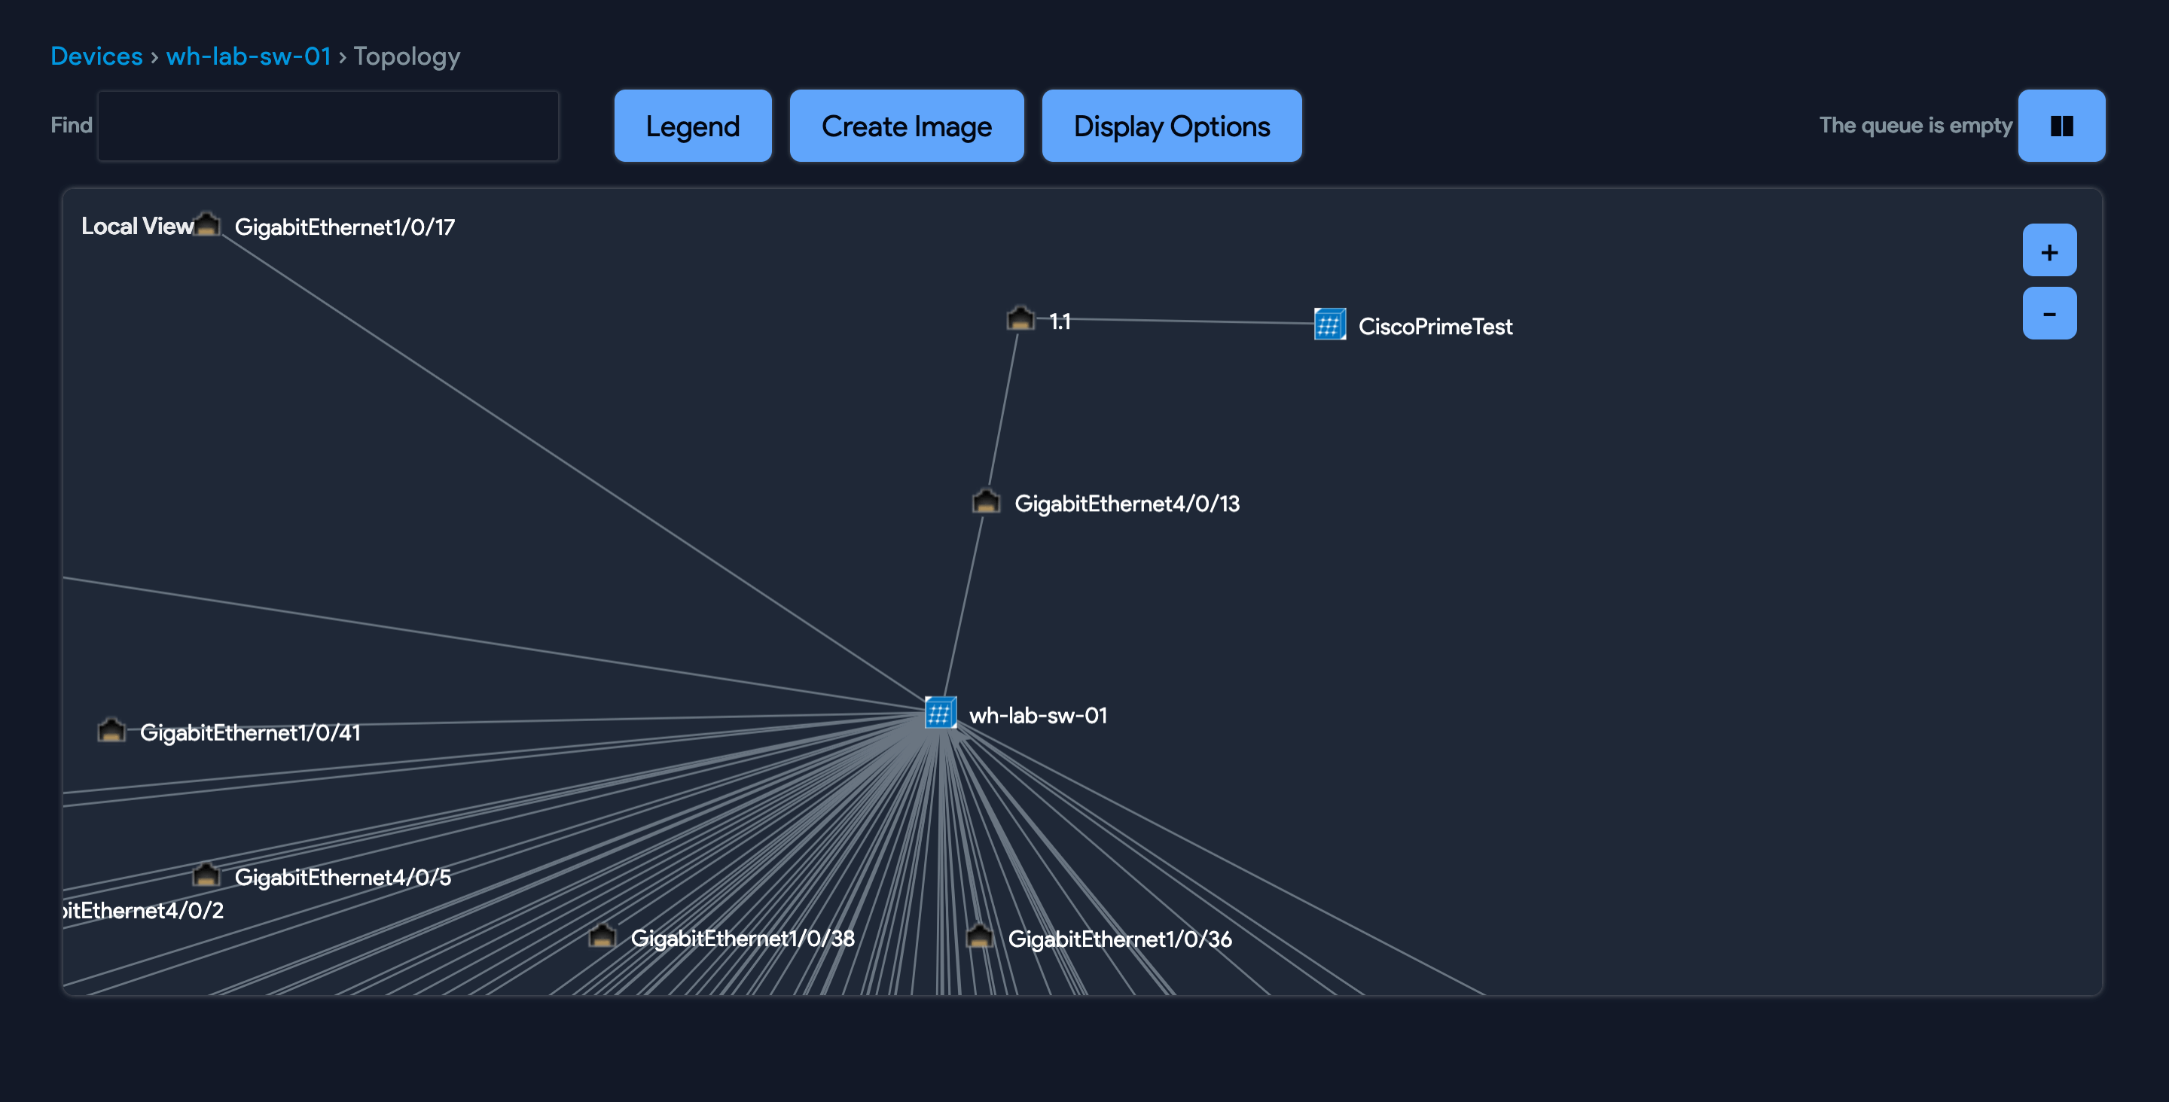2169x1102 pixels.
Task: Select the GigabitEthernet1/0/41 port icon
Action: [111, 730]
